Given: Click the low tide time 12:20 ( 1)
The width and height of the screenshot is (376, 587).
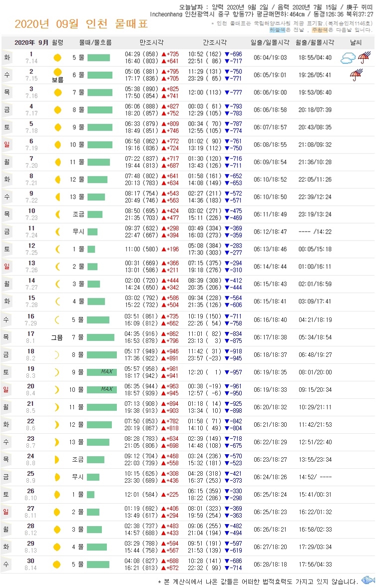Looking at the screenshot, I should [205, 372].
